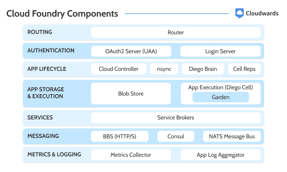
Task: Click the Metrics Collector box
Action: pos(131,155)
